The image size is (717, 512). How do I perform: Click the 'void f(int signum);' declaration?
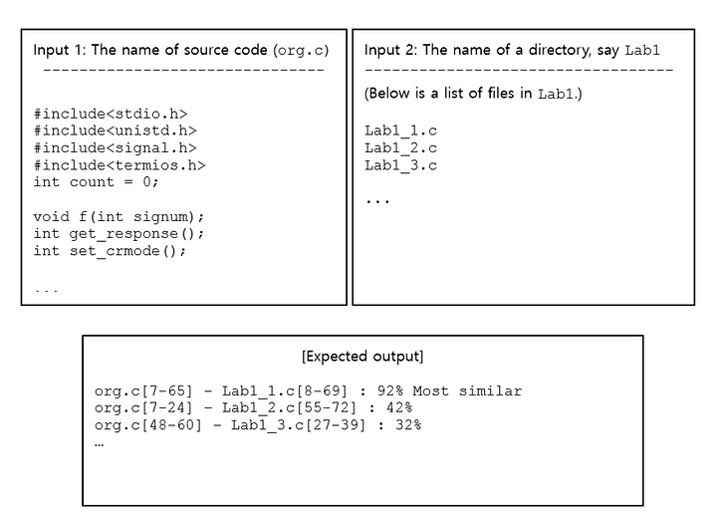coord(119,216)
